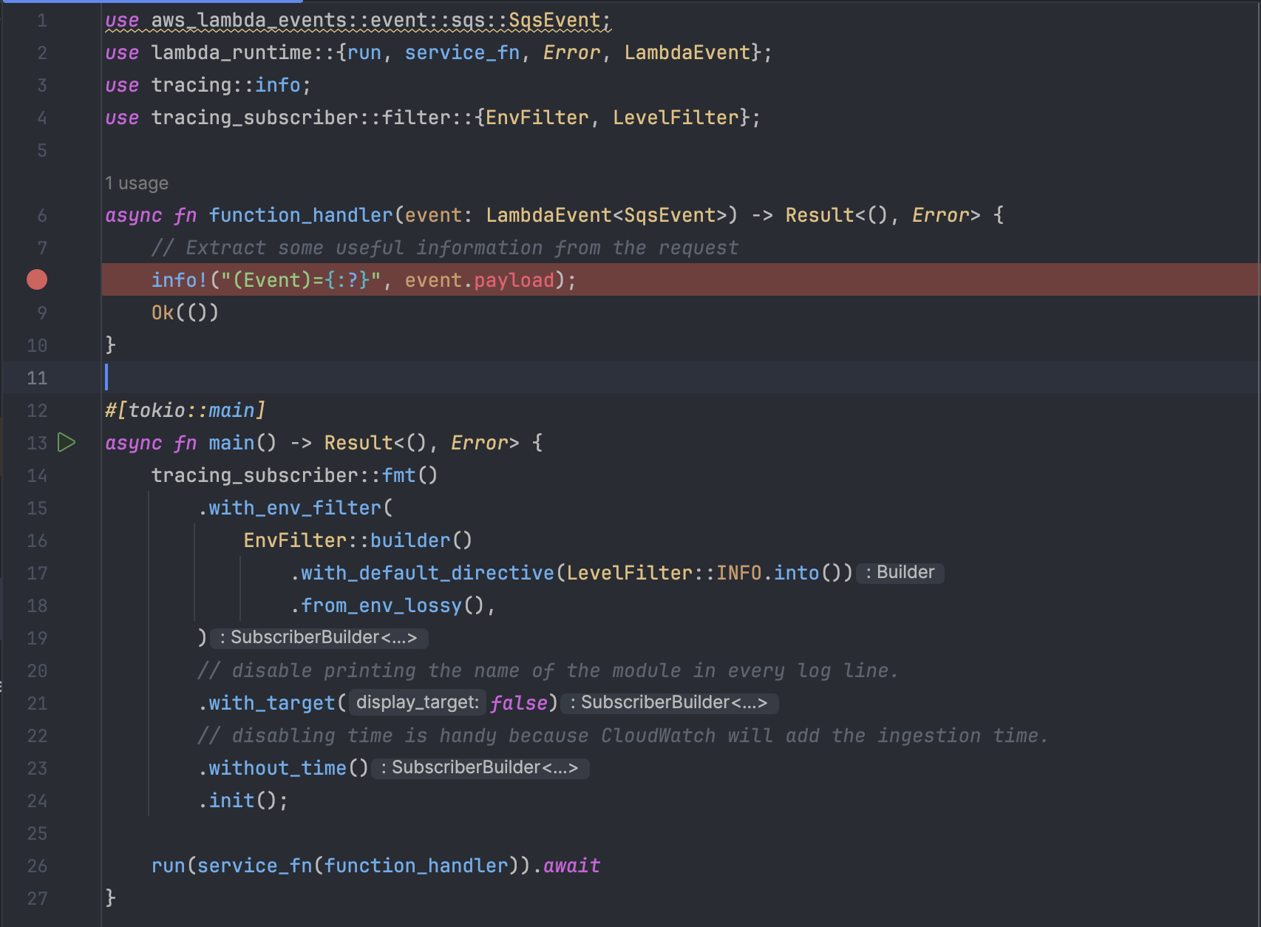The width and height of the screenshot is (1261, 927).
Task: Open the 1 usage hint above function_handler
Action: click(x=136, y=183)
